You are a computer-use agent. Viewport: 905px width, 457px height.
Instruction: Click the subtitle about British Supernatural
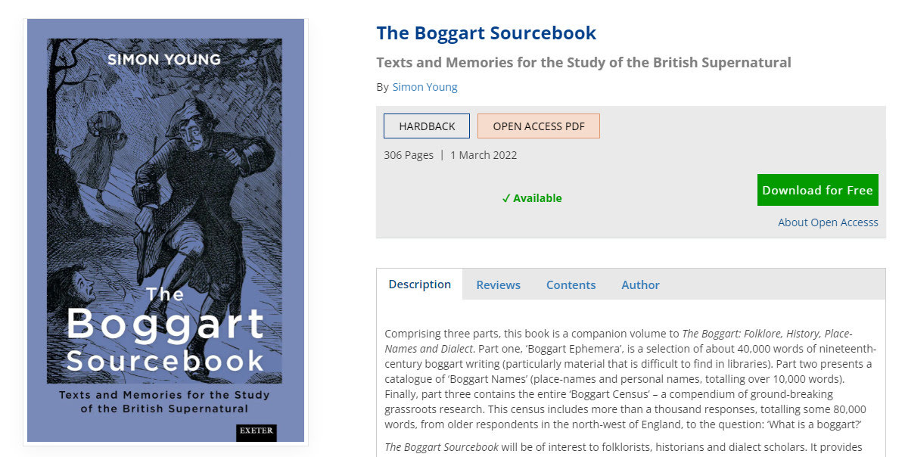(x=583, y=62)
